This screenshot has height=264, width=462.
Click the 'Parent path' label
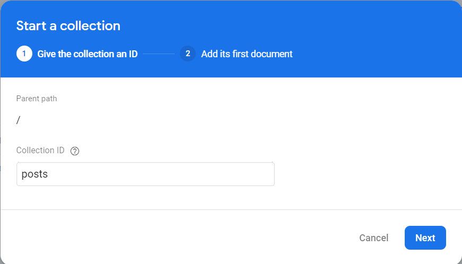[37, 99]
